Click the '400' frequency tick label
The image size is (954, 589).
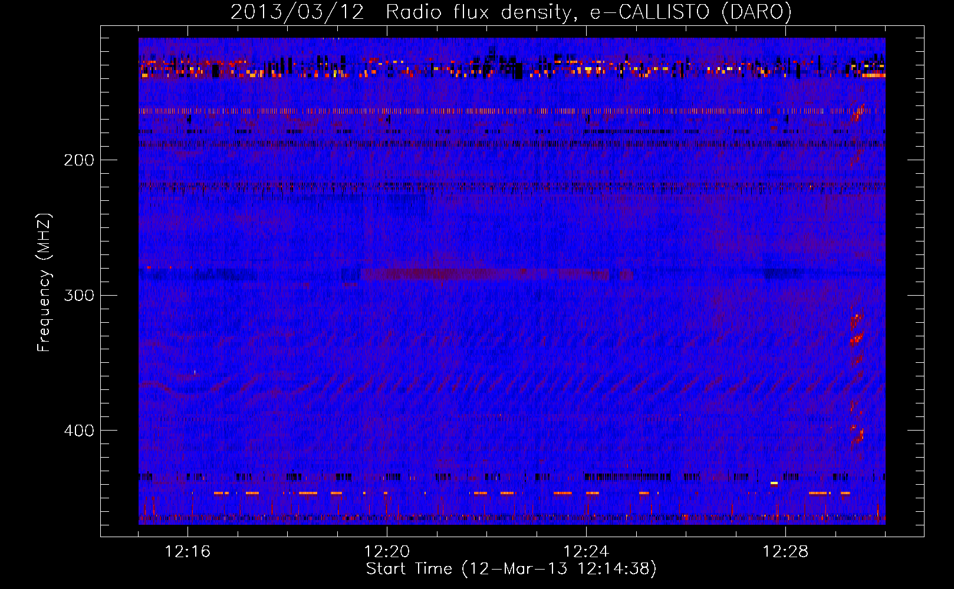[78, 431]
